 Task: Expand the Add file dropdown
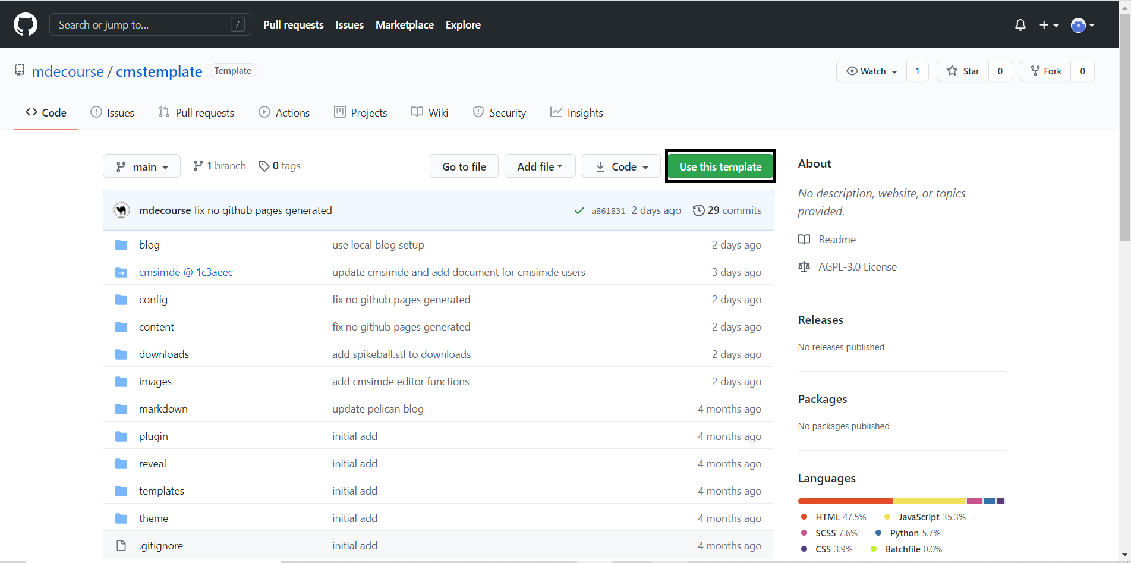tap(540, 166)
